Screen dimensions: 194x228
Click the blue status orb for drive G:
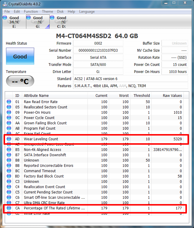pos(28,17)
